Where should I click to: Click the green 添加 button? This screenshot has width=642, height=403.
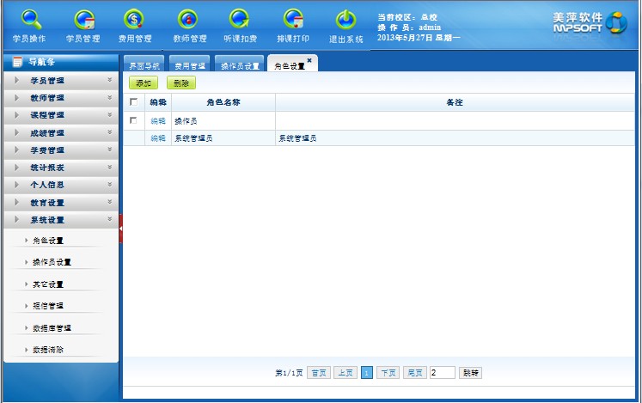pos(144,83)
